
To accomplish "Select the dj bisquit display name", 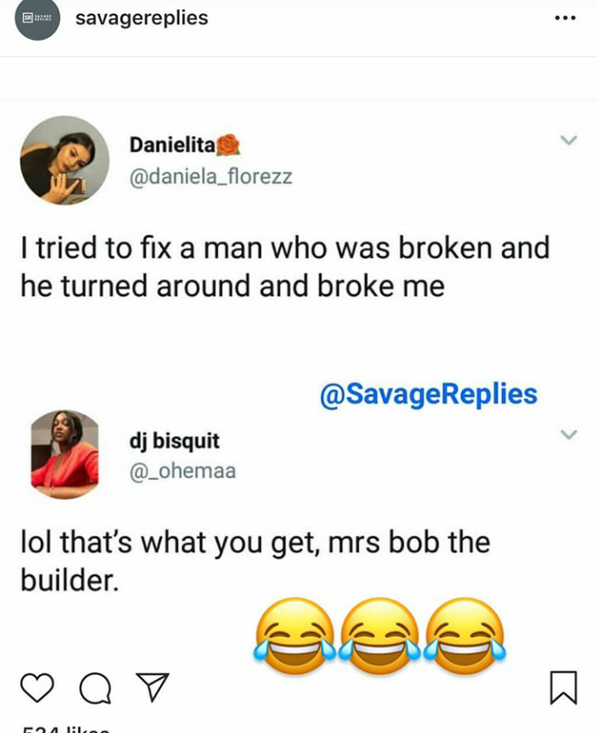I will (174, 440).
